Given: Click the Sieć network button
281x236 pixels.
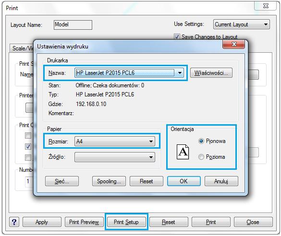Looking at the screenshot, I should (62, 181).
